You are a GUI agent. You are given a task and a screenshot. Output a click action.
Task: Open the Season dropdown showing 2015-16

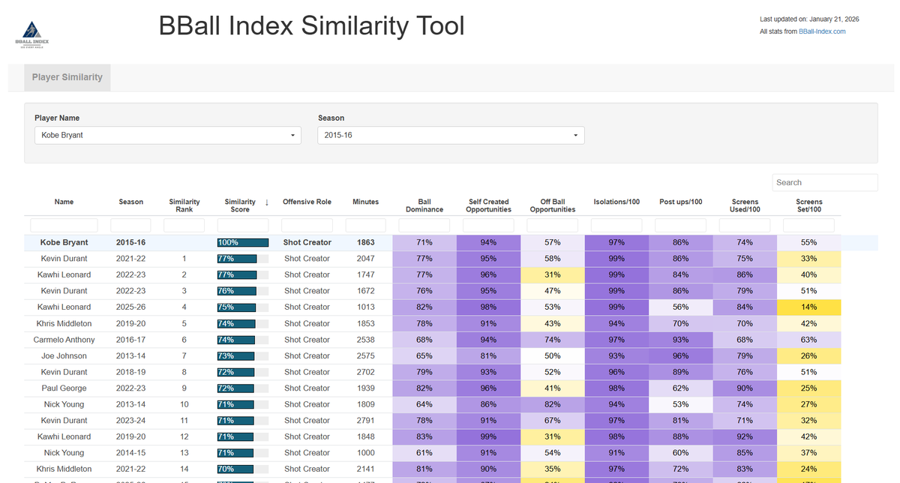click(451, 135)
